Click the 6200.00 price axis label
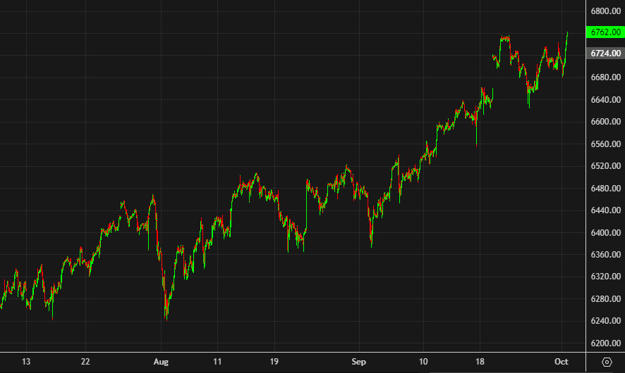The width and height of the screenshot is (625, 373). click(606, 343)
